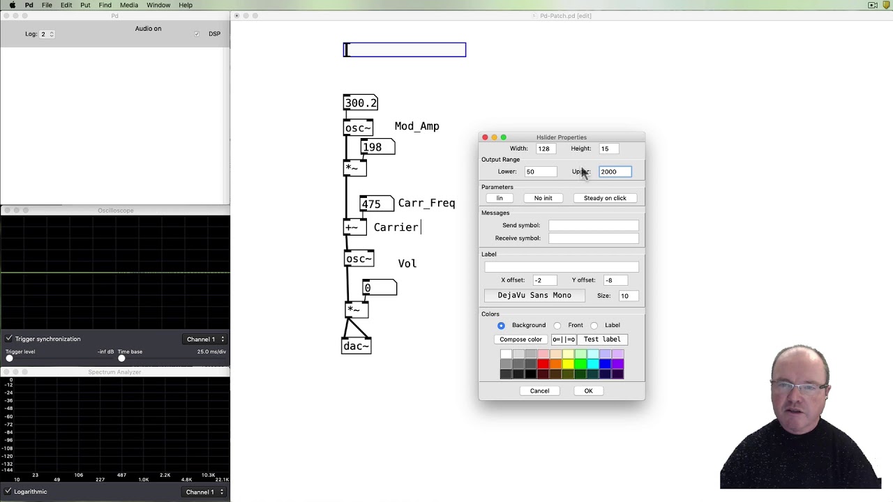The height and width of the screenshot is (502, 893).
Task: Click the Height input field
Action: pyautogui.click(x=609, y=149)
